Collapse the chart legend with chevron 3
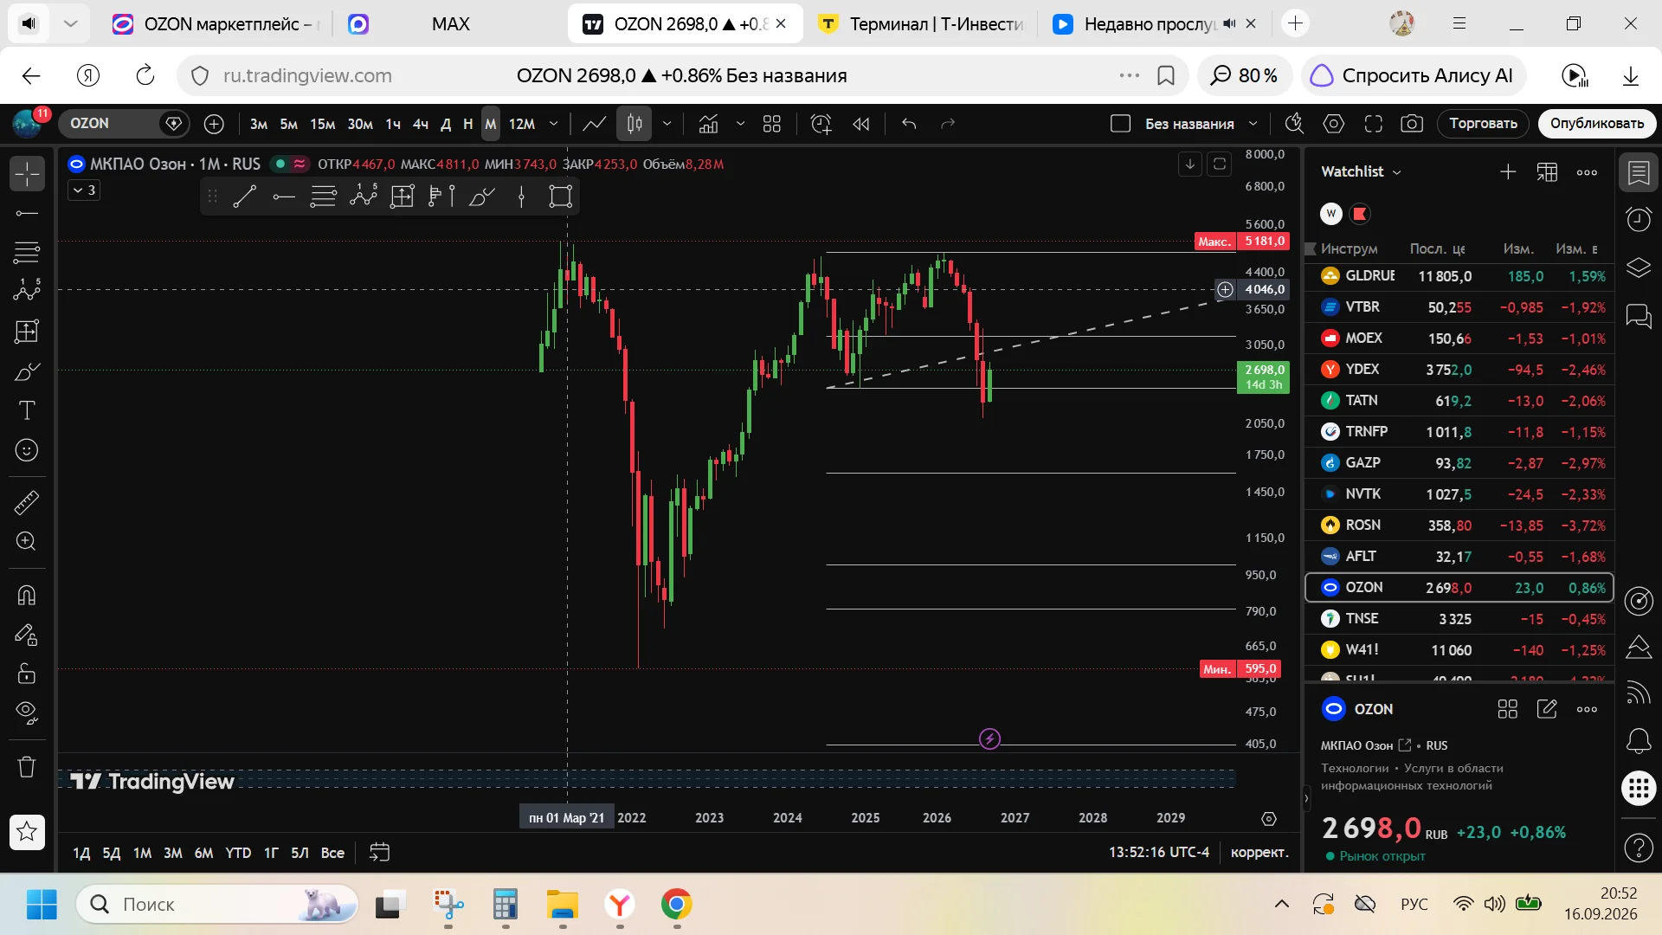This screenshot has width=1662, height=935. coord(84,190)
